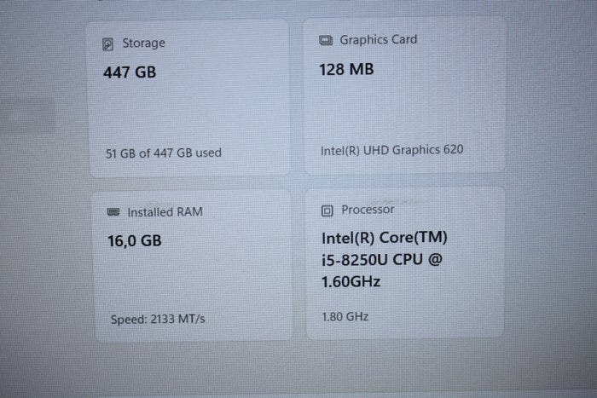Click the 1.80 GHz processor speed text
The image size is (597, 398).
coord(345,317)
